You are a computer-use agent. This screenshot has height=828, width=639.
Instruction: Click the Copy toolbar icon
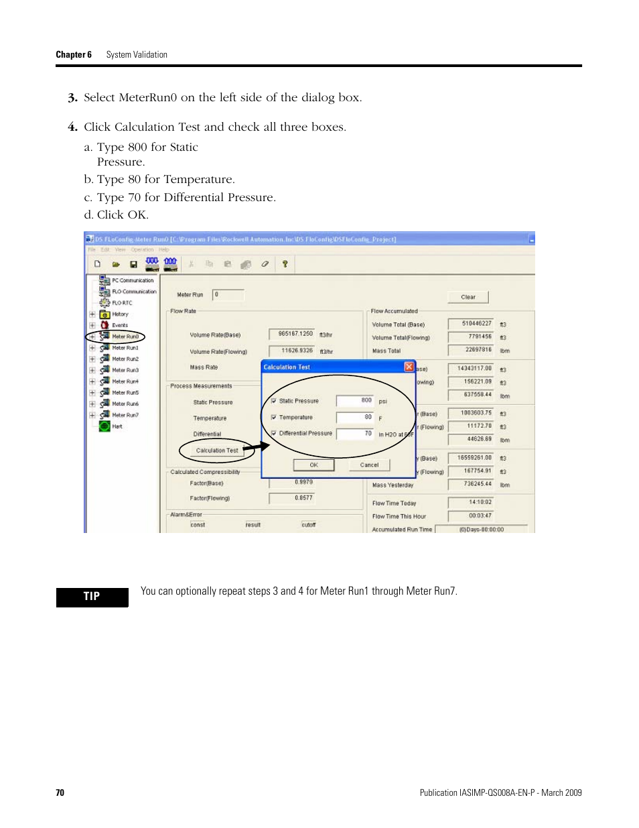(x=209, y=264)
